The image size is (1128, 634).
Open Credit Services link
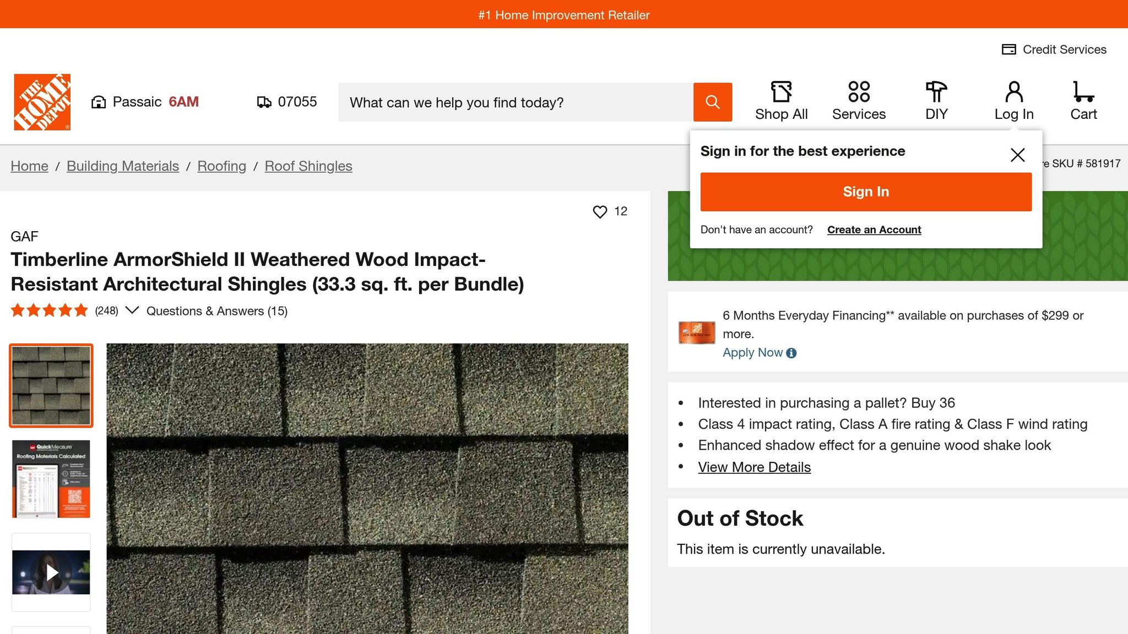(x=1054, y=50)
